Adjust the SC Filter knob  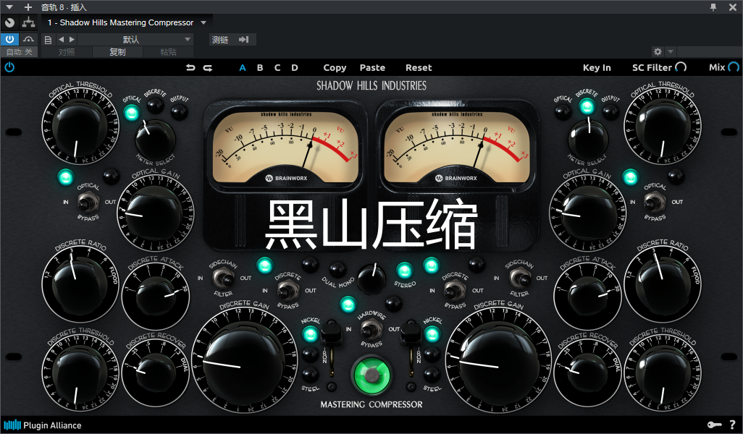coord(681,67)
